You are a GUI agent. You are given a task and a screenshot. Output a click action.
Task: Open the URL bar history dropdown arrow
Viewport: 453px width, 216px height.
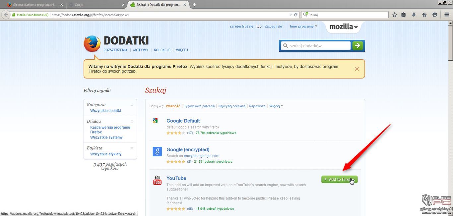coord(291,15)
